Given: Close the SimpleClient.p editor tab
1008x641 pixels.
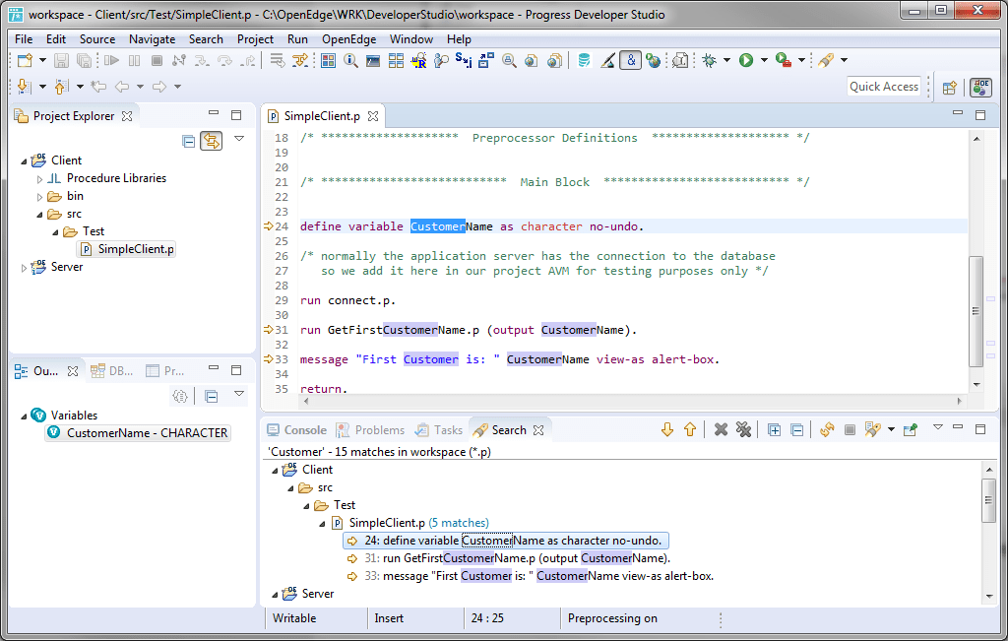Looking at the screenshot, I should pos(373,116).
